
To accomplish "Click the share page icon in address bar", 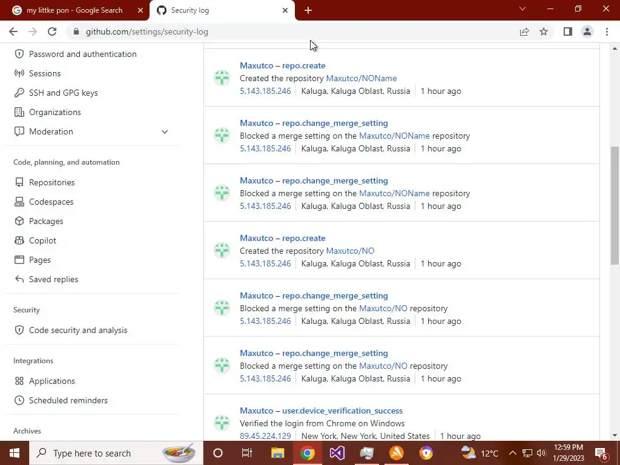I will 524,31.
